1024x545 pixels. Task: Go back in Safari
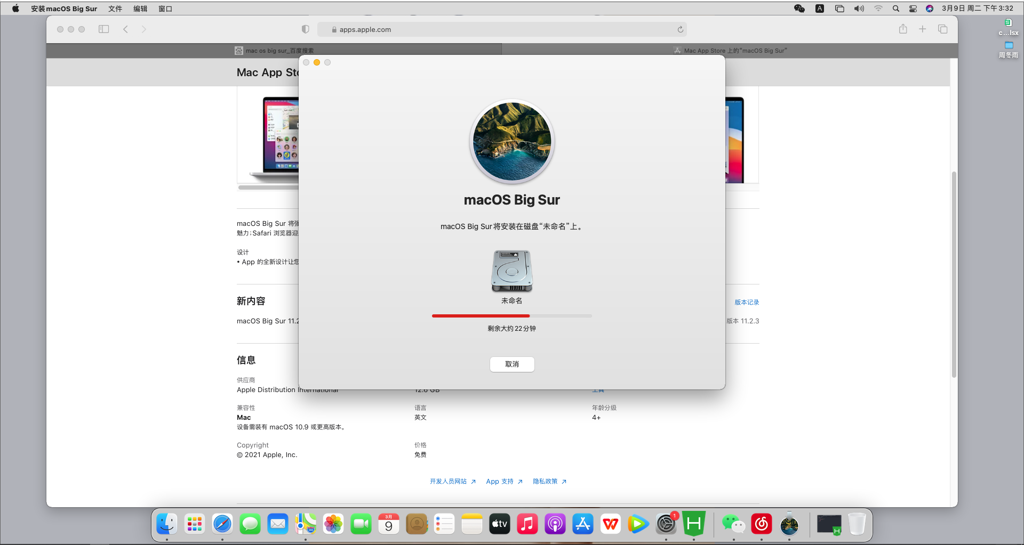coord(125,29)
